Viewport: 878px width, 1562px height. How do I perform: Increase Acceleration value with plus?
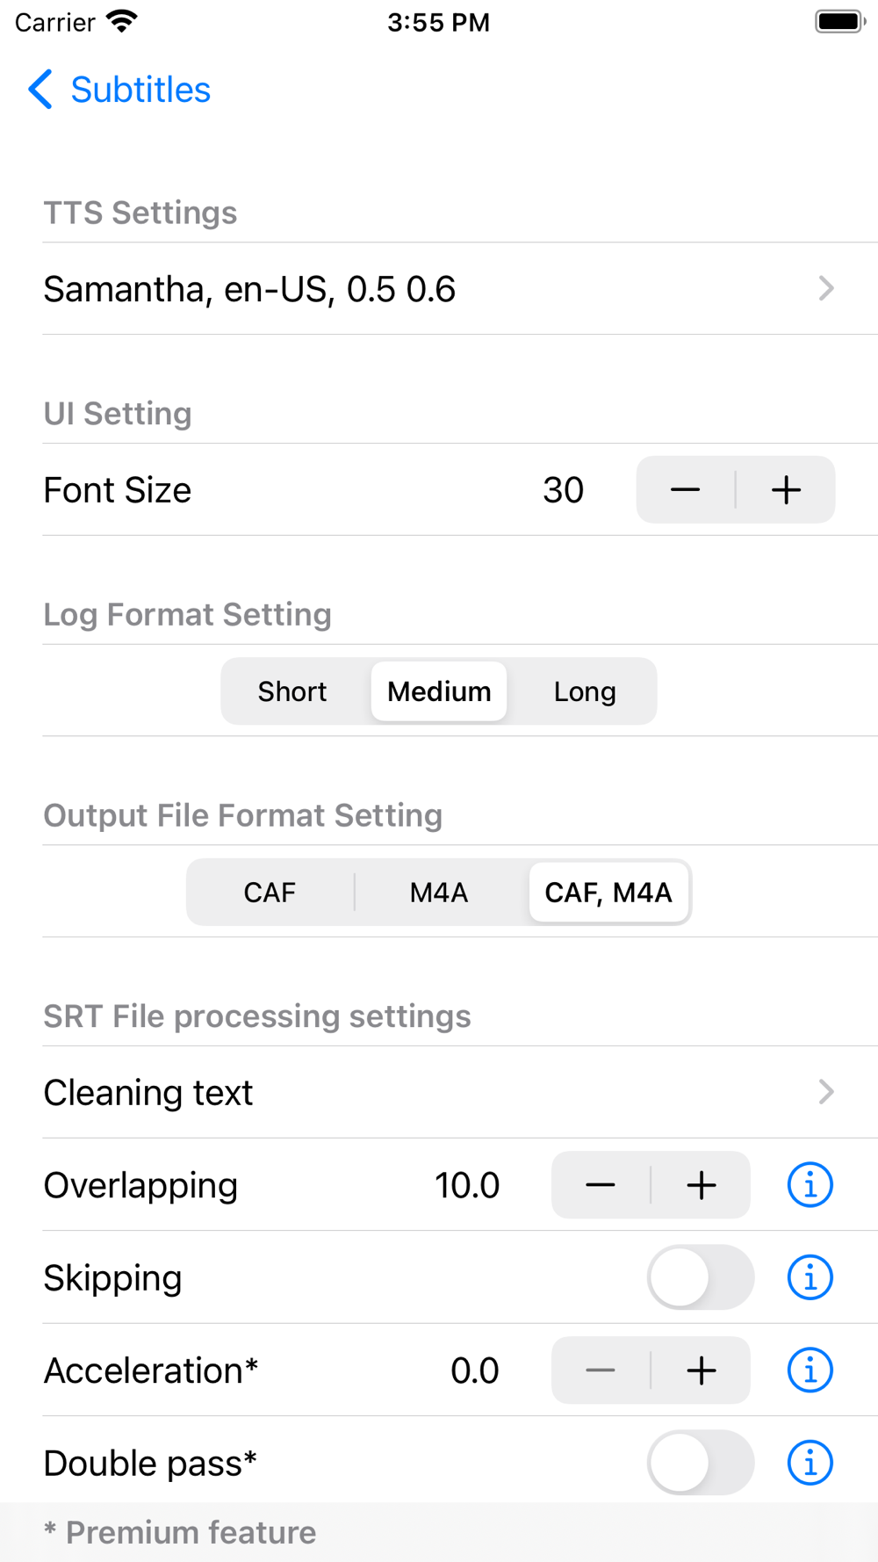tap(701, 1370)
